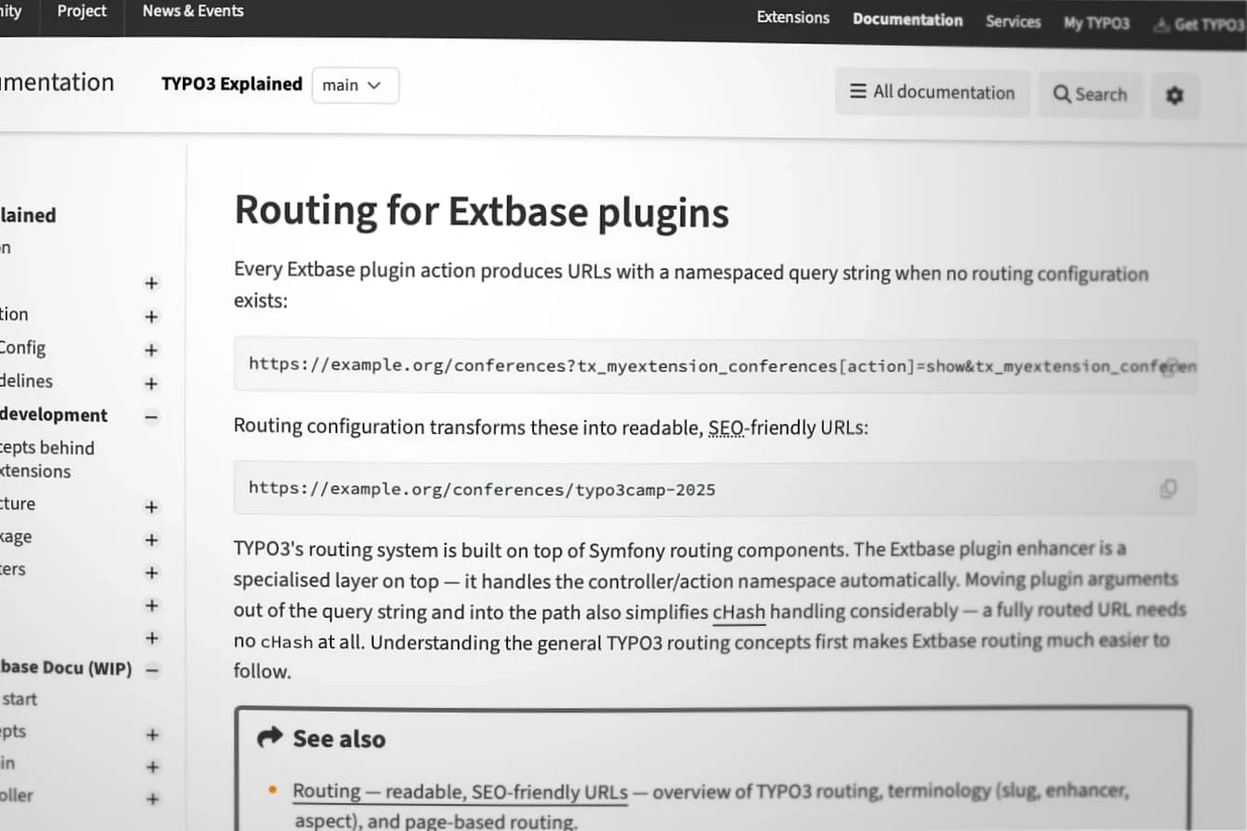This screenshot has height=831, width=1247.
Task: Expand the 'ers' sidebar item
Action: (x=151, y=572)
